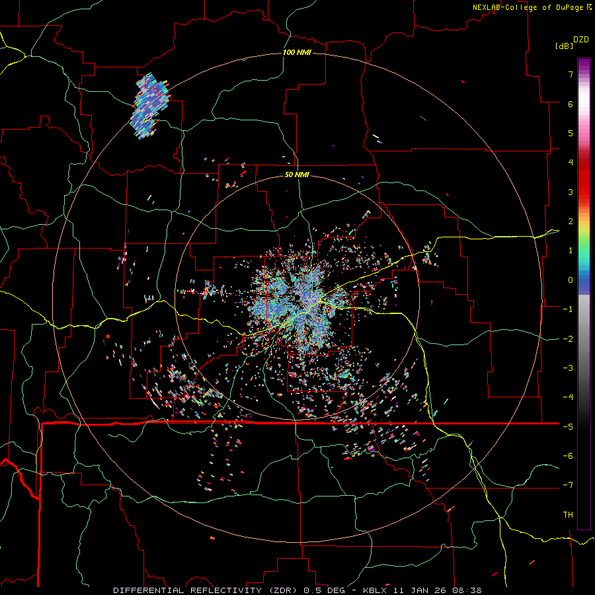The image size is (595, 595).
Task: Click the KBLX radar site identifier
Action: click(x=375, y=590)
